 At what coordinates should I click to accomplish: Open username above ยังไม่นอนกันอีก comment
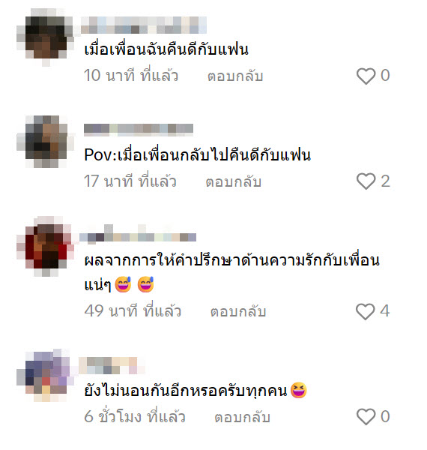tap(112, 365)
